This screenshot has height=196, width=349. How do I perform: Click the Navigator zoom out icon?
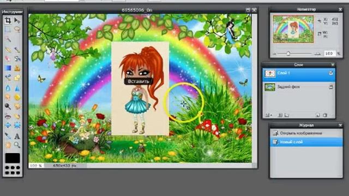click(x=275, y=54)
